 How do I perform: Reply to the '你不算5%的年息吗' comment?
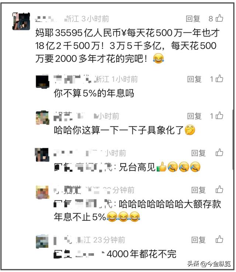tap(194, 79)
